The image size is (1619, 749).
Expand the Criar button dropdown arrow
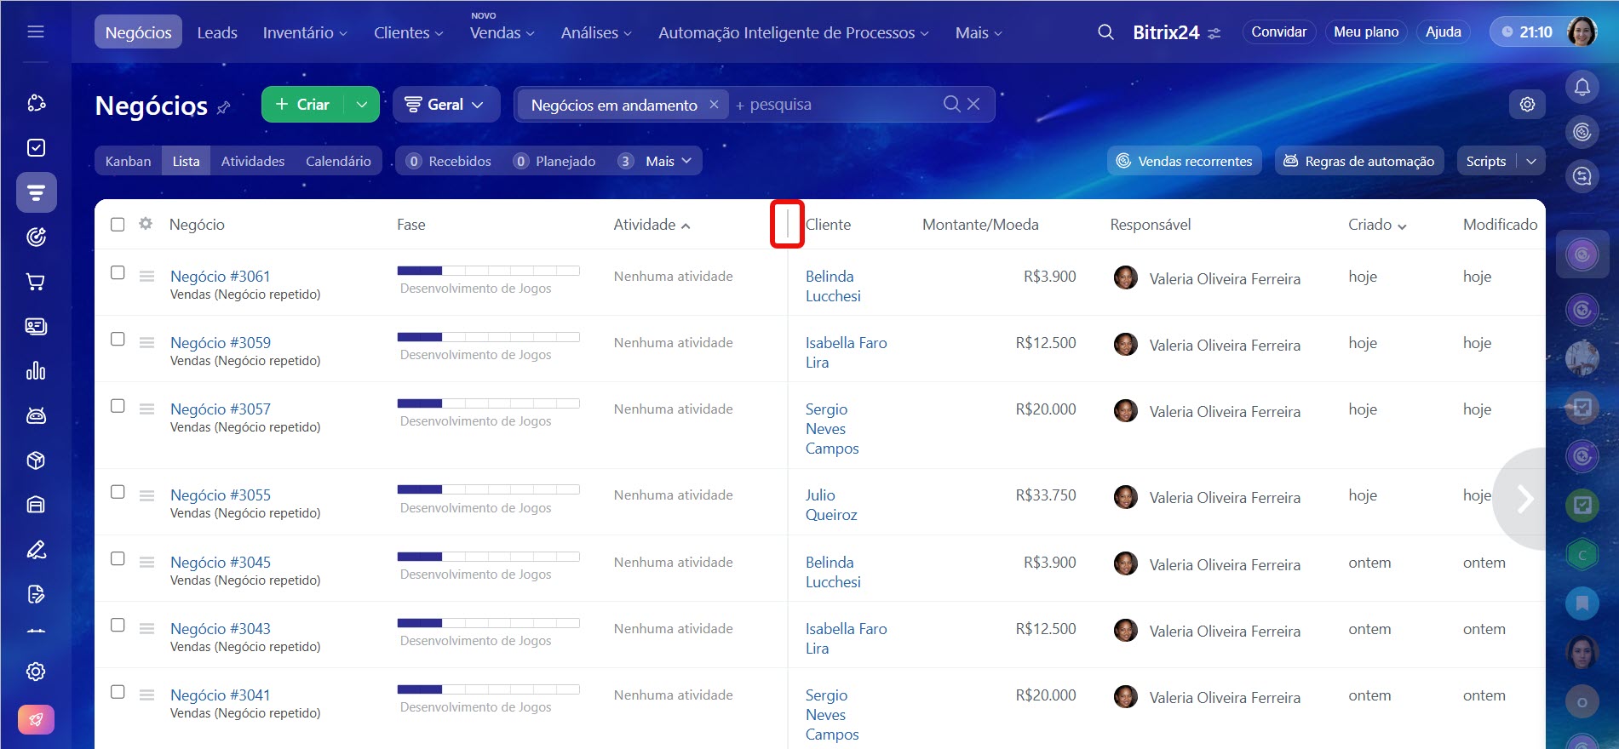tap(362, 105)
